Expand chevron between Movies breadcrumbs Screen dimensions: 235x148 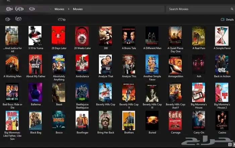coord(68,9)
